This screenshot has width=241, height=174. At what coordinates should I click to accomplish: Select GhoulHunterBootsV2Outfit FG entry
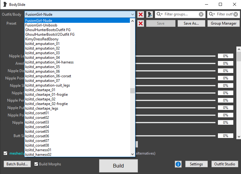(50, 34)
